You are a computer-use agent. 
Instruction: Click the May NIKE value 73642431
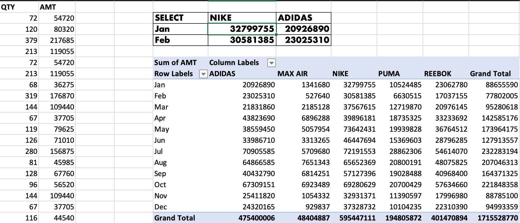[354, 129]
